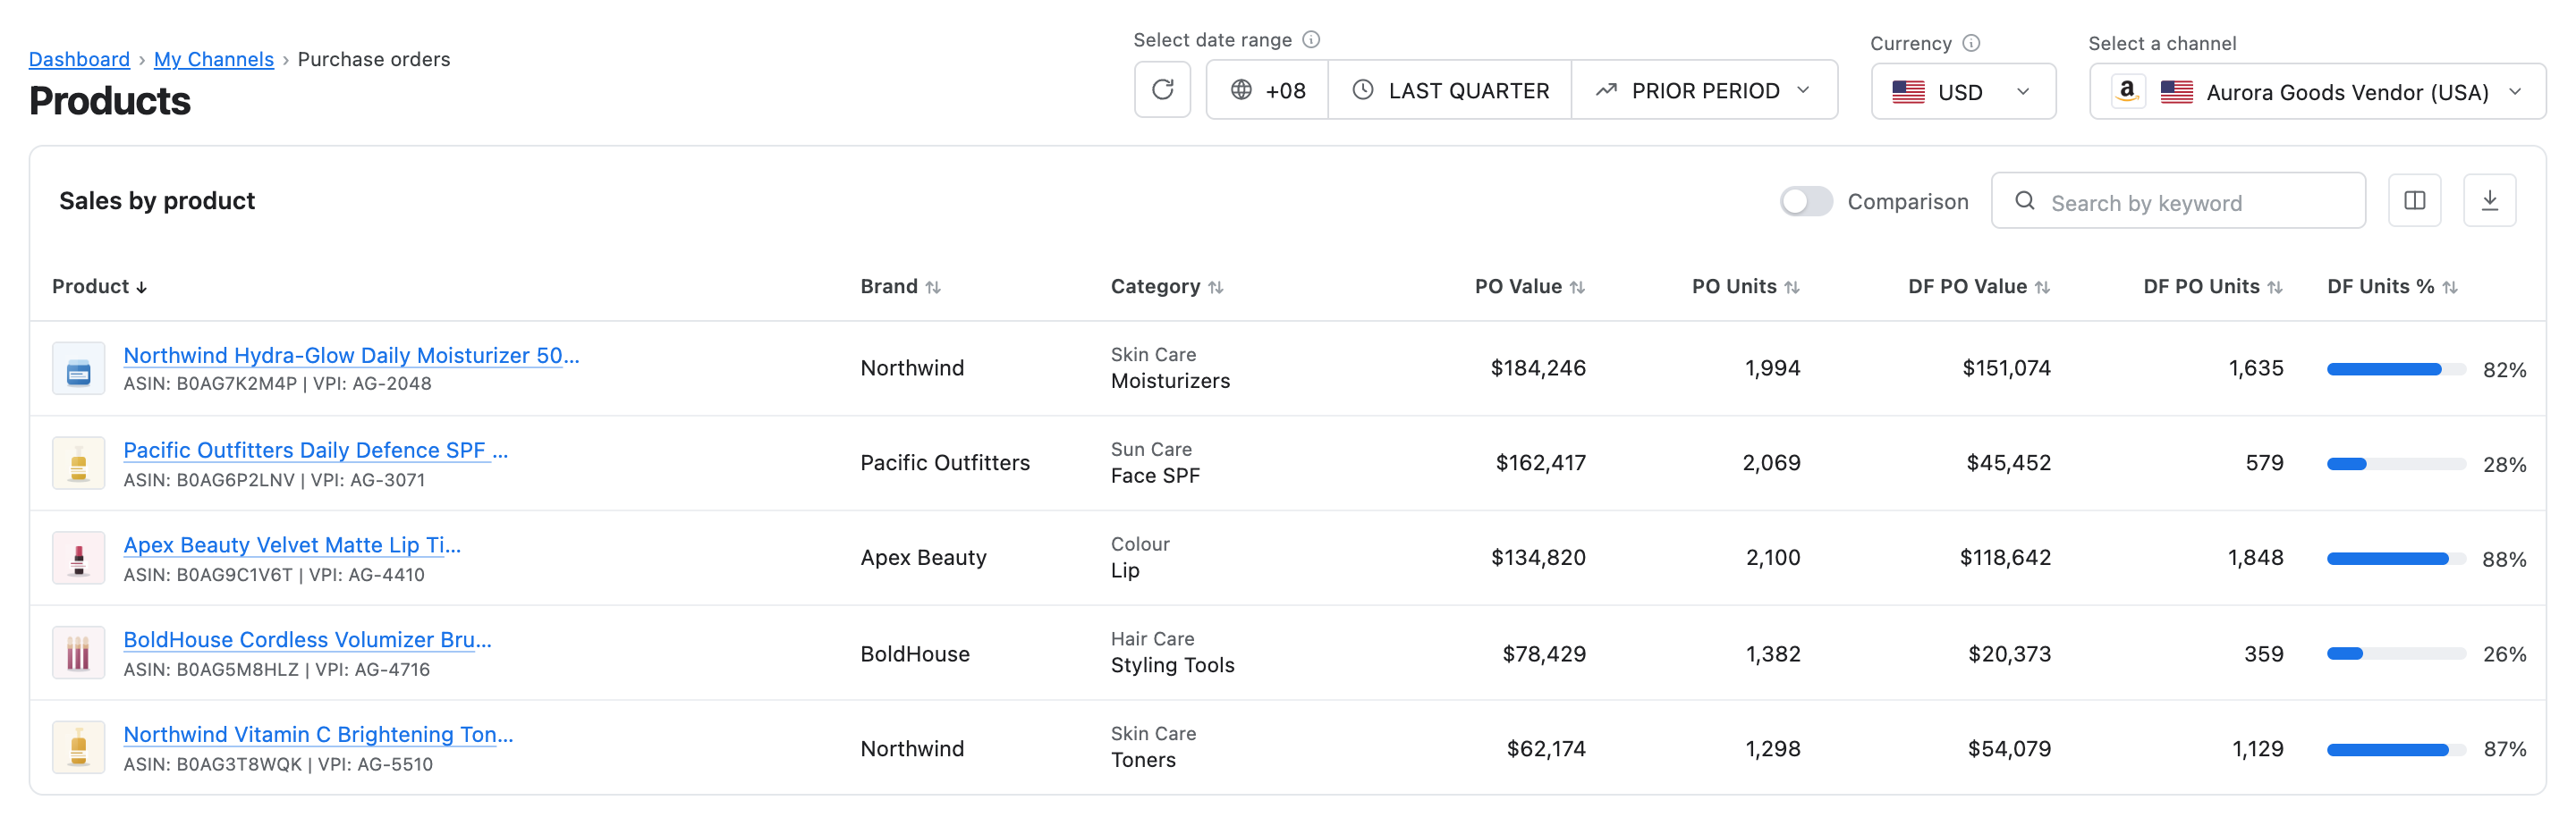Click the clock icon beside LAST QUARTER

1362,90
